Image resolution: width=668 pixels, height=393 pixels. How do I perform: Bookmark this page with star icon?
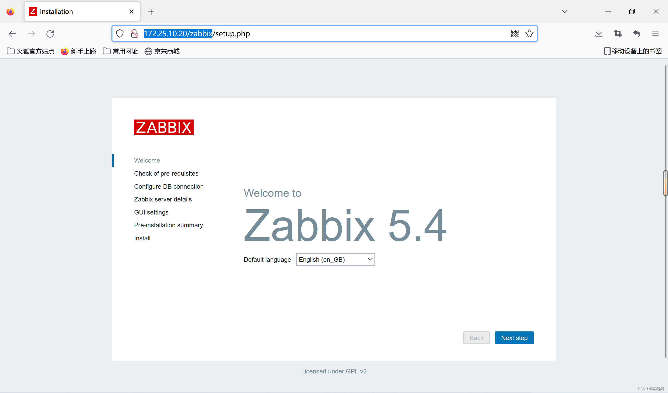point(529,34)
